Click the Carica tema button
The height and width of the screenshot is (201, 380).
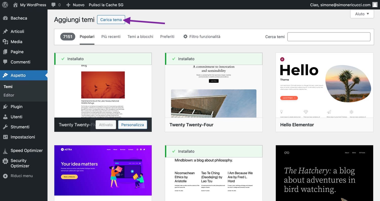pyautogui.click(x=111, y=20)
